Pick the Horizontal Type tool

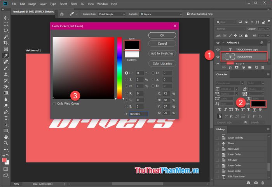(x=6, y=118)
